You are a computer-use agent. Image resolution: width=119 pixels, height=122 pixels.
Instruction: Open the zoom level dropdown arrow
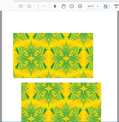coord(97,6)
